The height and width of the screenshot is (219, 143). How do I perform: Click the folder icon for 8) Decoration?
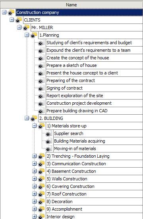(x=42, y=201)
